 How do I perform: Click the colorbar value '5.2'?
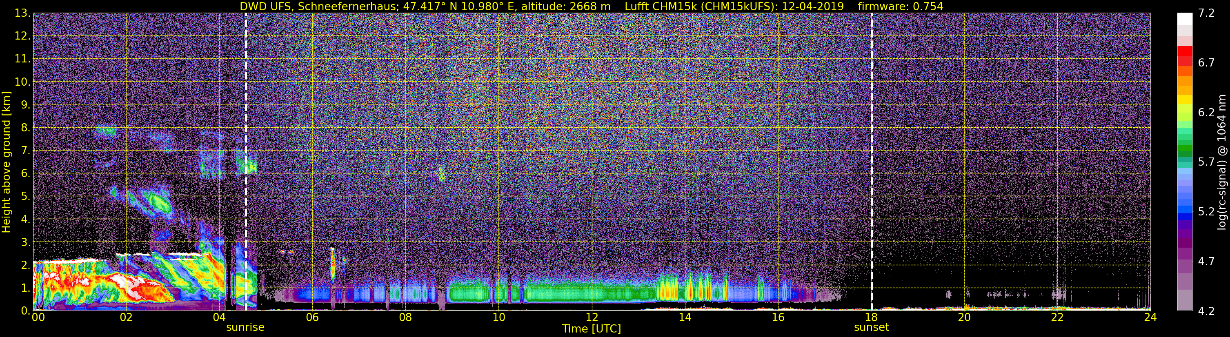tap(1206, 212)
